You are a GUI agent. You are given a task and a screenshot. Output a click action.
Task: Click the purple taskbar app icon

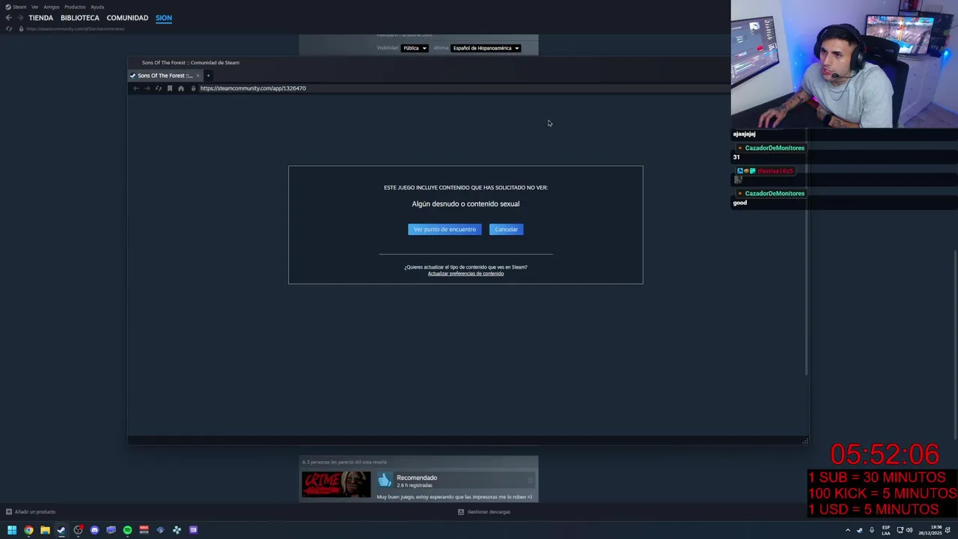pos(193,530)
